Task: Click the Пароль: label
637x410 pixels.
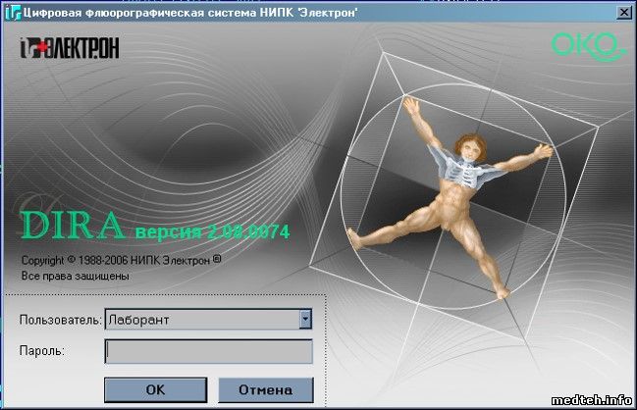Action: (x=40, y=350)
